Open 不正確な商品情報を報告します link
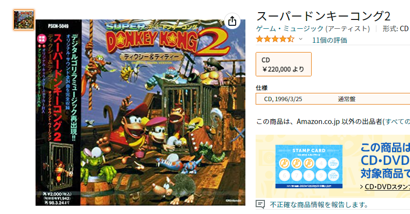 click(319, 205)
